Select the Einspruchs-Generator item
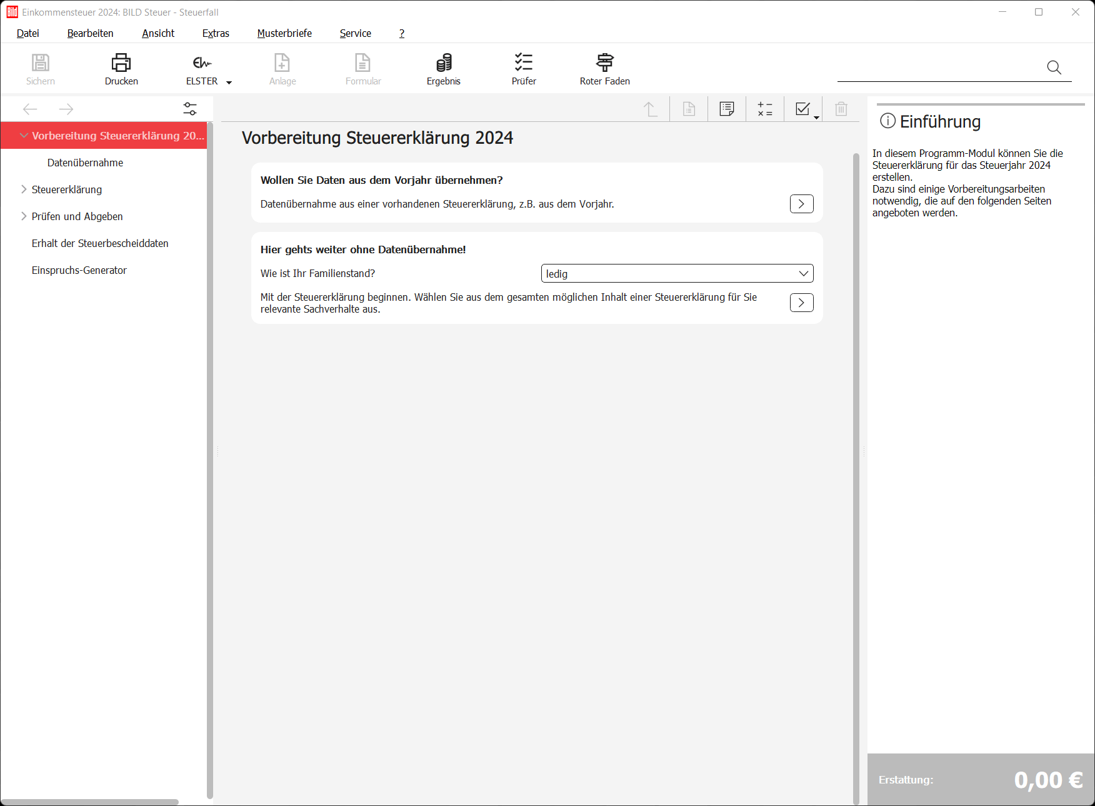 pos(79,270)
